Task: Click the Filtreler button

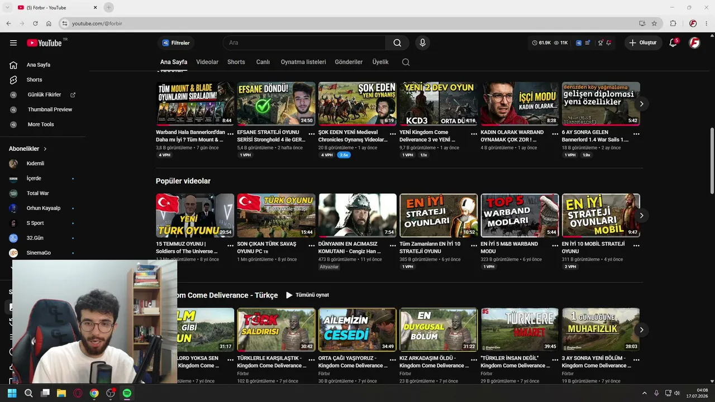Action: [x=177, y=43]
